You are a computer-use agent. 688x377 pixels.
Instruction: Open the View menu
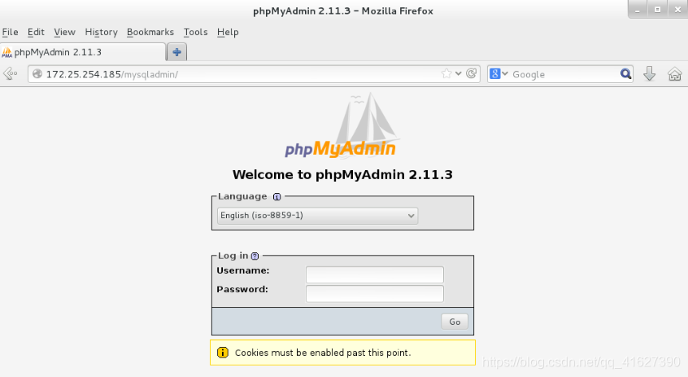[x=64, y=32]
